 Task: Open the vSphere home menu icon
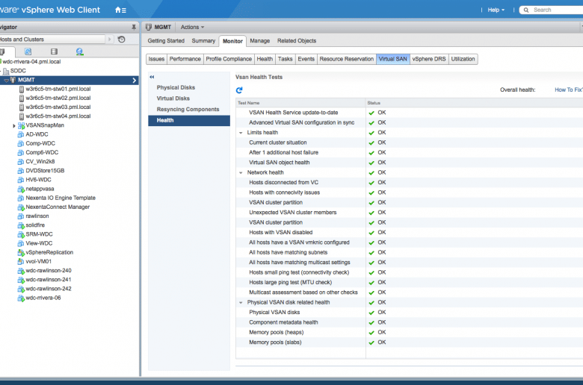pyautogui.click(x=120, y=10)
